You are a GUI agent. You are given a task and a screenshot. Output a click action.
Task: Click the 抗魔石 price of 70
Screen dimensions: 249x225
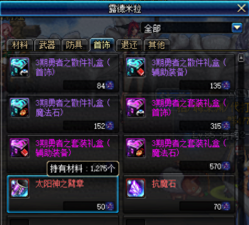pyautogui.click(x=218, y=206)
